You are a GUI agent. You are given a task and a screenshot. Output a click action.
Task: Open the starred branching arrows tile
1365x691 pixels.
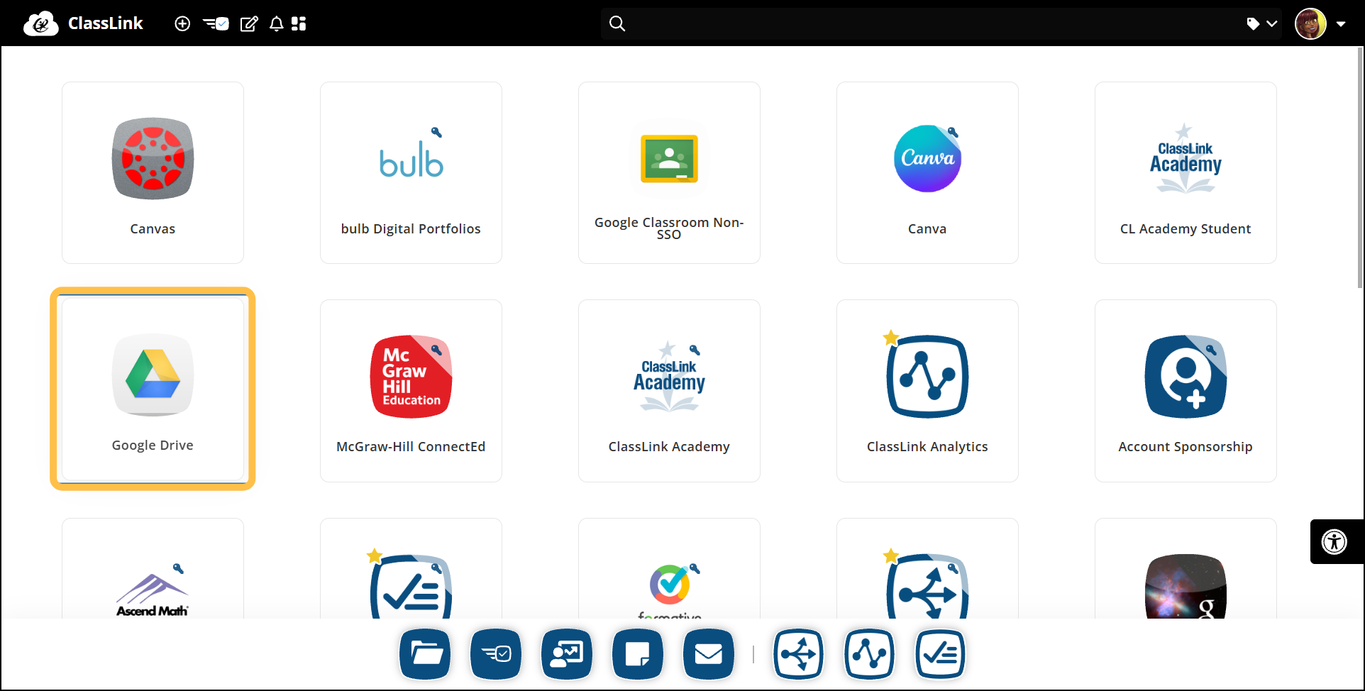click(x=927, y=568)
